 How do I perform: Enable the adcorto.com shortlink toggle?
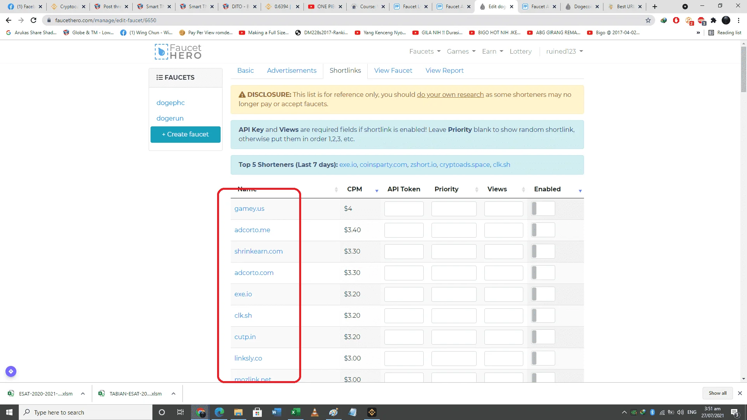click(x=543, y=273)
